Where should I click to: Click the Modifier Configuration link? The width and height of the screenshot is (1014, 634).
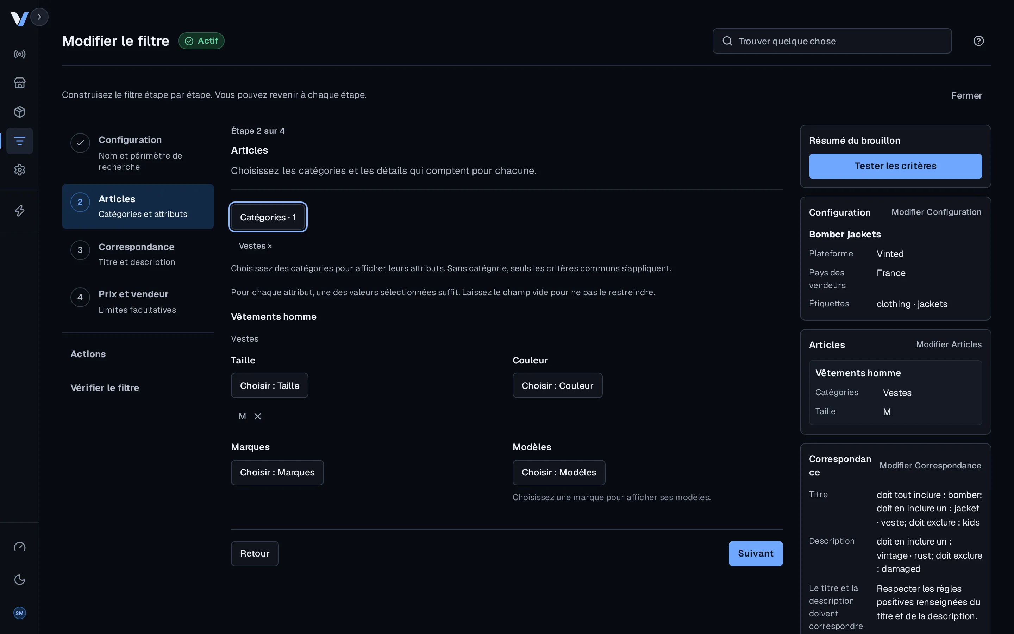tap(936, 212)
